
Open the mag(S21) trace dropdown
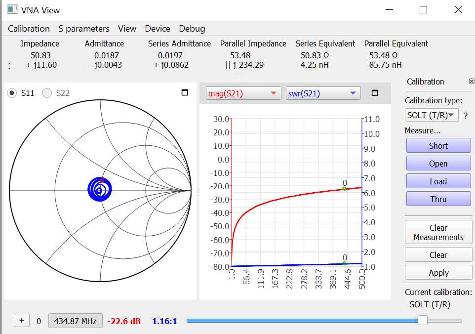243,93
